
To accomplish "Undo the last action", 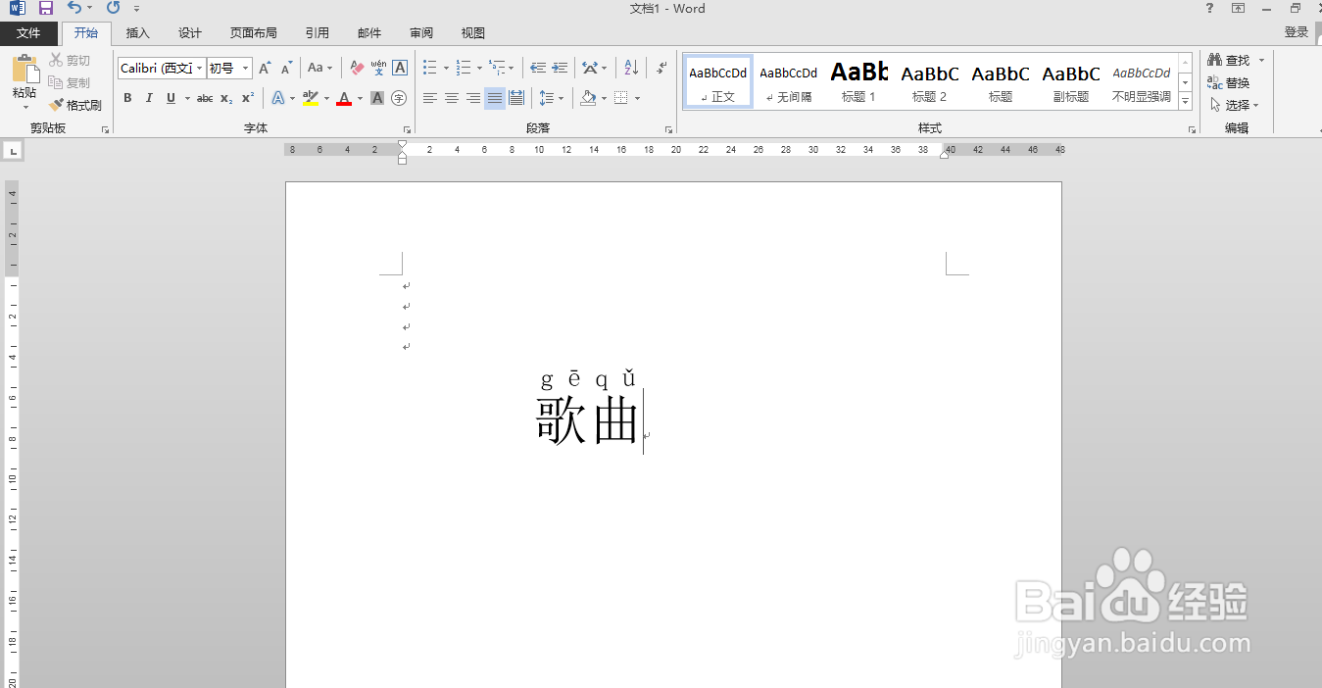I will [74, 8].
